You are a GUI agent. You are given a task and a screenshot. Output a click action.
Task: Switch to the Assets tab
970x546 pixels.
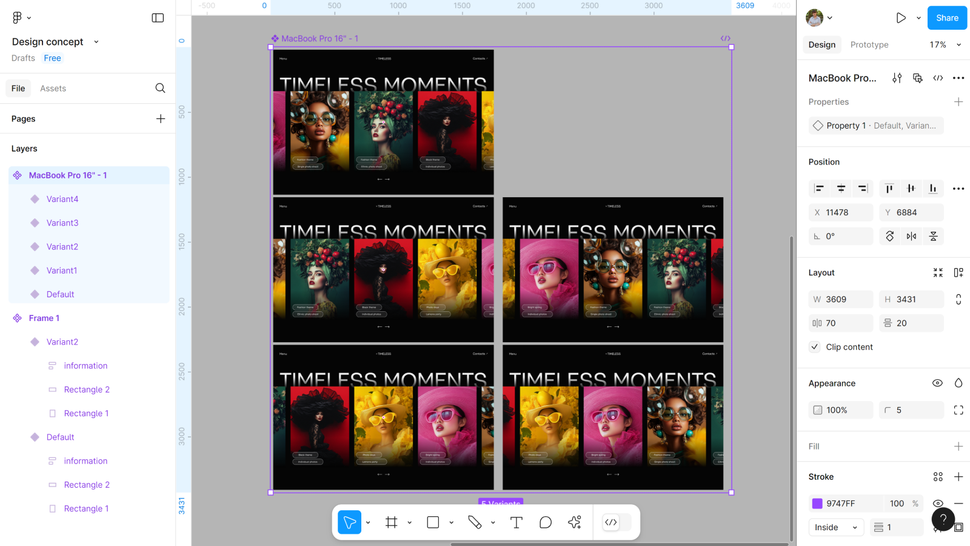tap(53, 89)
